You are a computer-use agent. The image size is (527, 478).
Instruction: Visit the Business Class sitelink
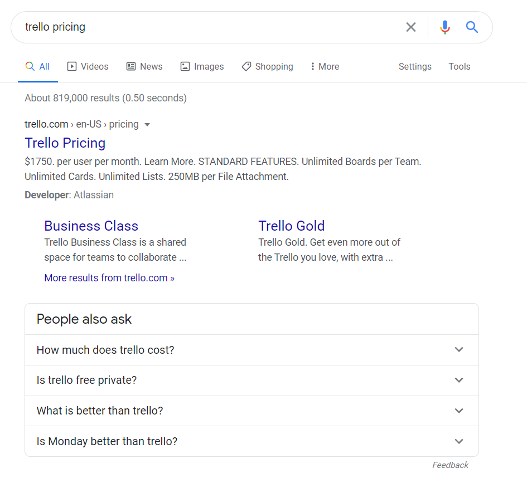click(x=91, y=226)
